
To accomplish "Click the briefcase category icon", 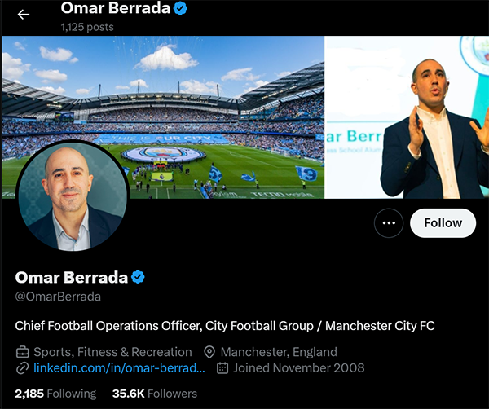I will coord(23,352).
